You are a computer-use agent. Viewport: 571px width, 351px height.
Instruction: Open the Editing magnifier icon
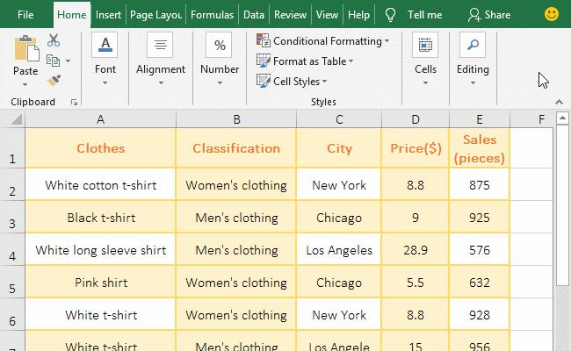(x=473, y=45)
